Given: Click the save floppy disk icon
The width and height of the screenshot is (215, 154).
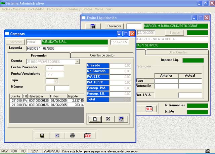Looking at the screenshot, I should pos(42,136).
